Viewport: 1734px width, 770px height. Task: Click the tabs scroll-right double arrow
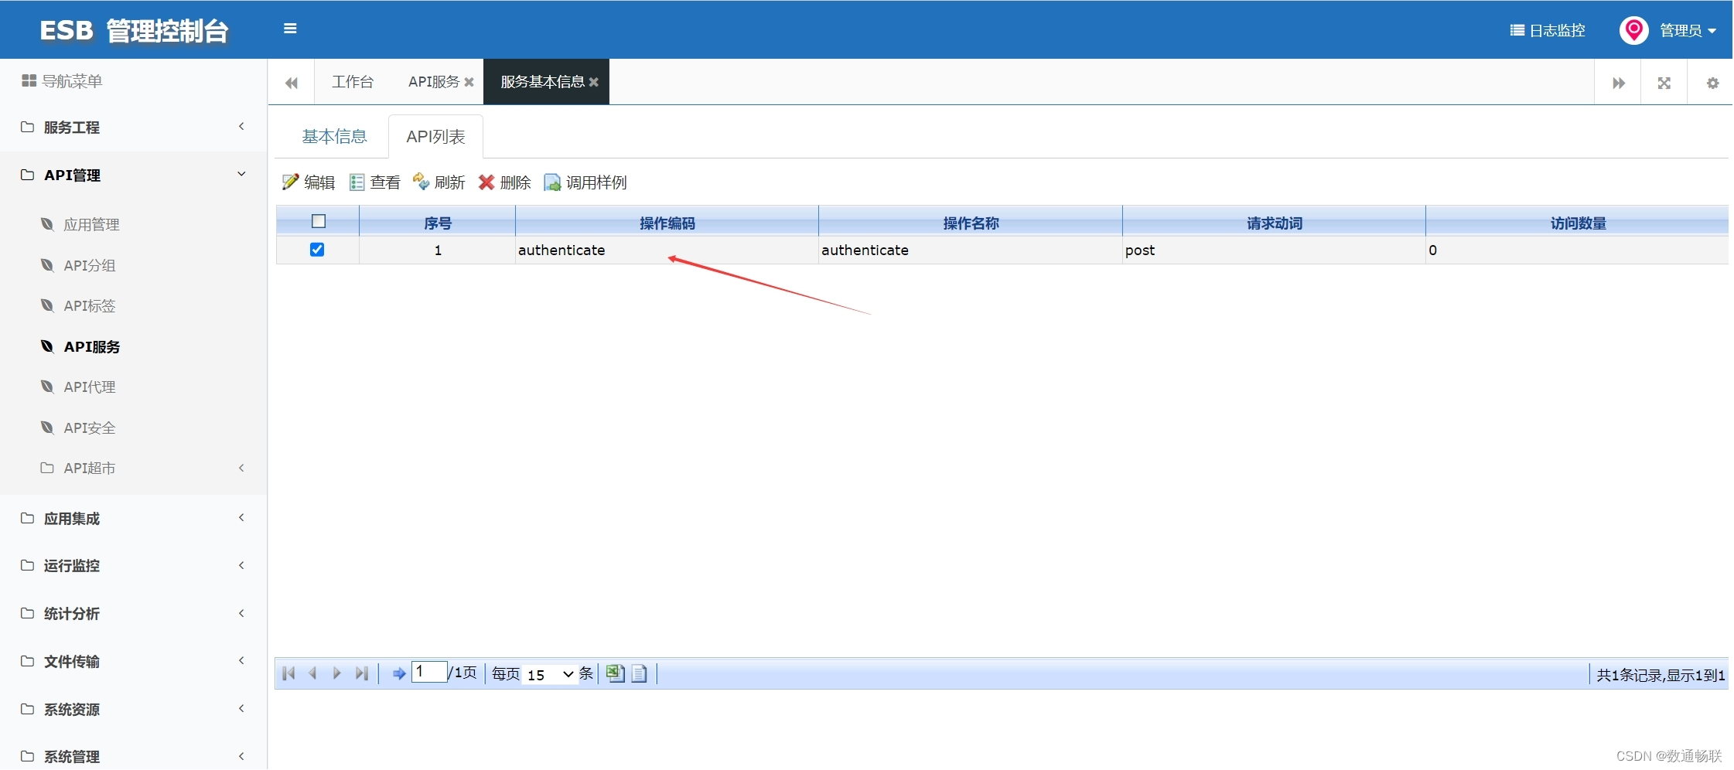coord(1619,83)
